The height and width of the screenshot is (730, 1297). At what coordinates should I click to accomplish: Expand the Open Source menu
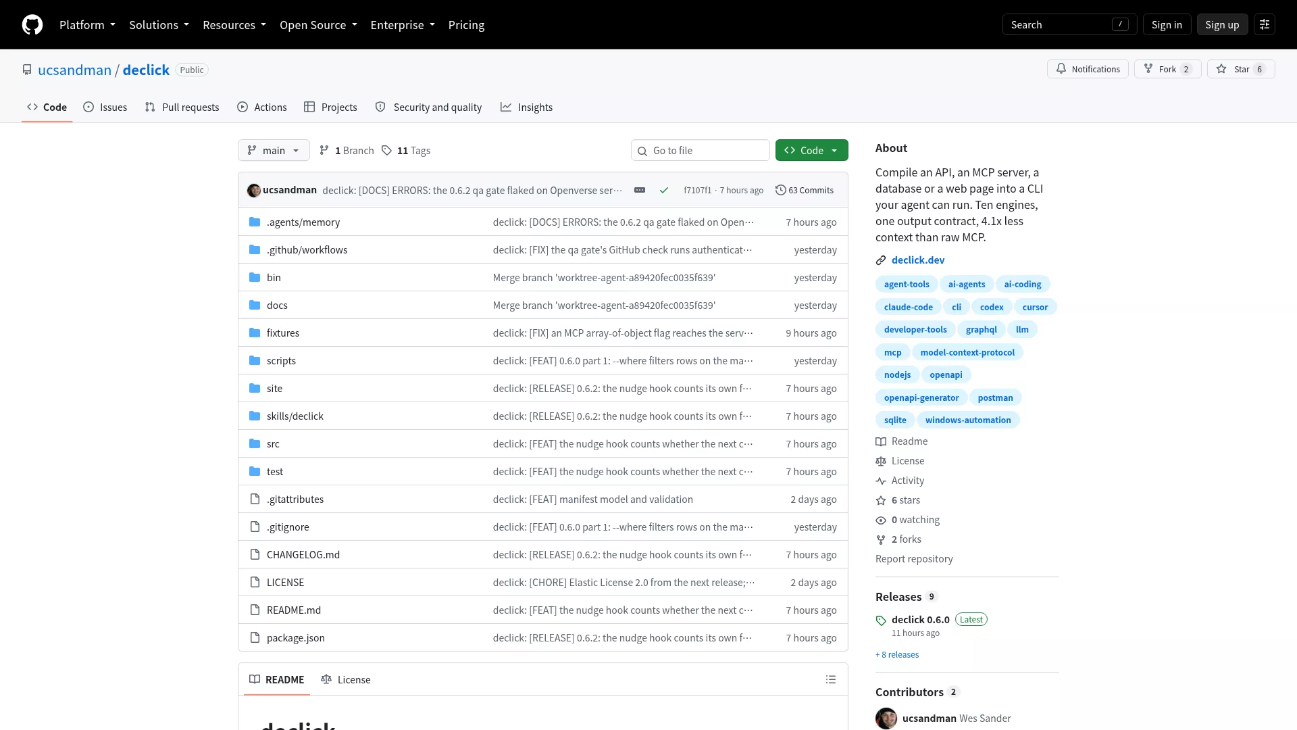(x=318, y=25)
